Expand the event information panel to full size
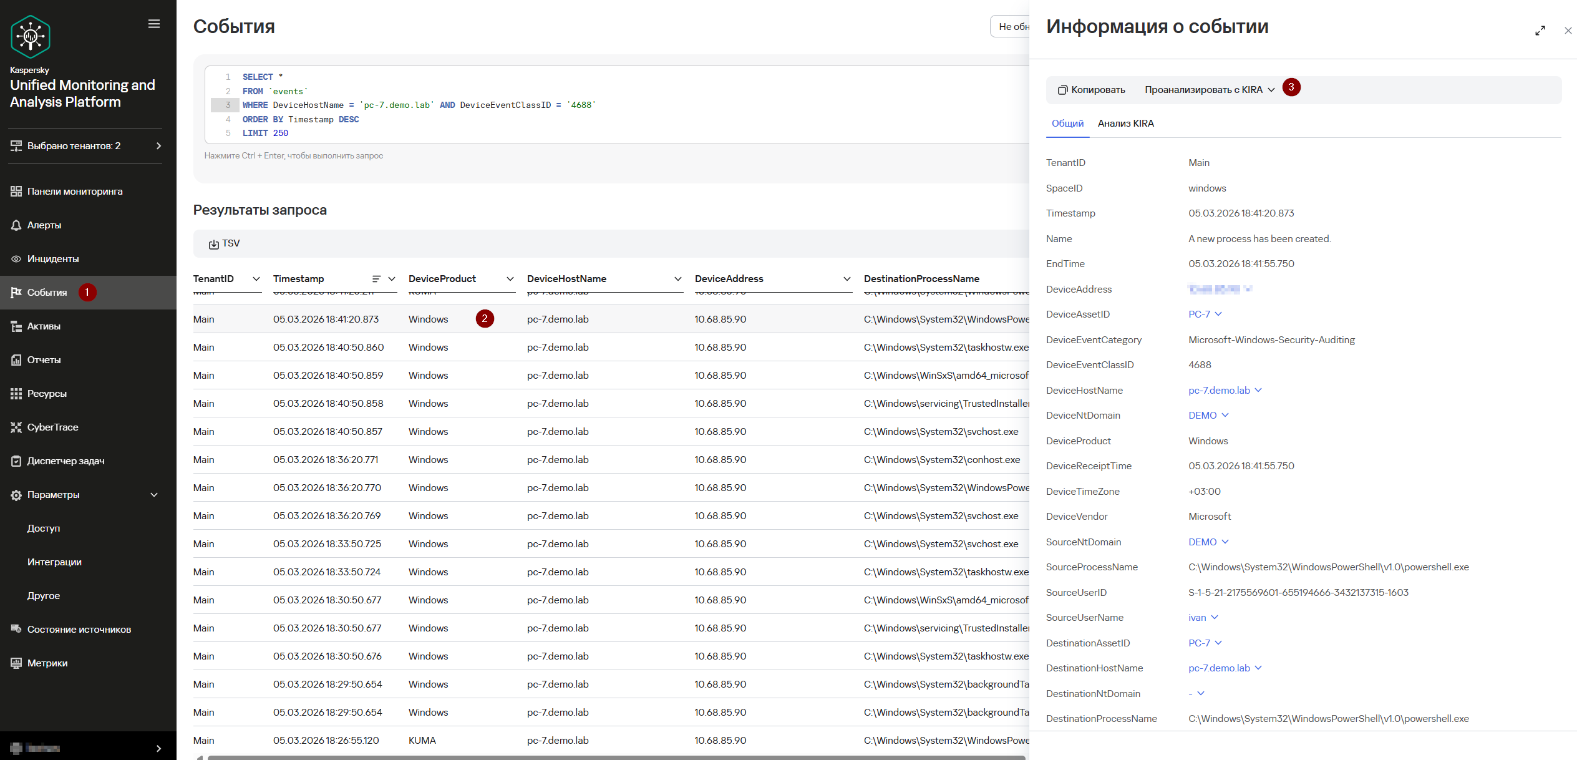The height and width of the screenshot is (760, 1577). click(x=1540, y=31)
